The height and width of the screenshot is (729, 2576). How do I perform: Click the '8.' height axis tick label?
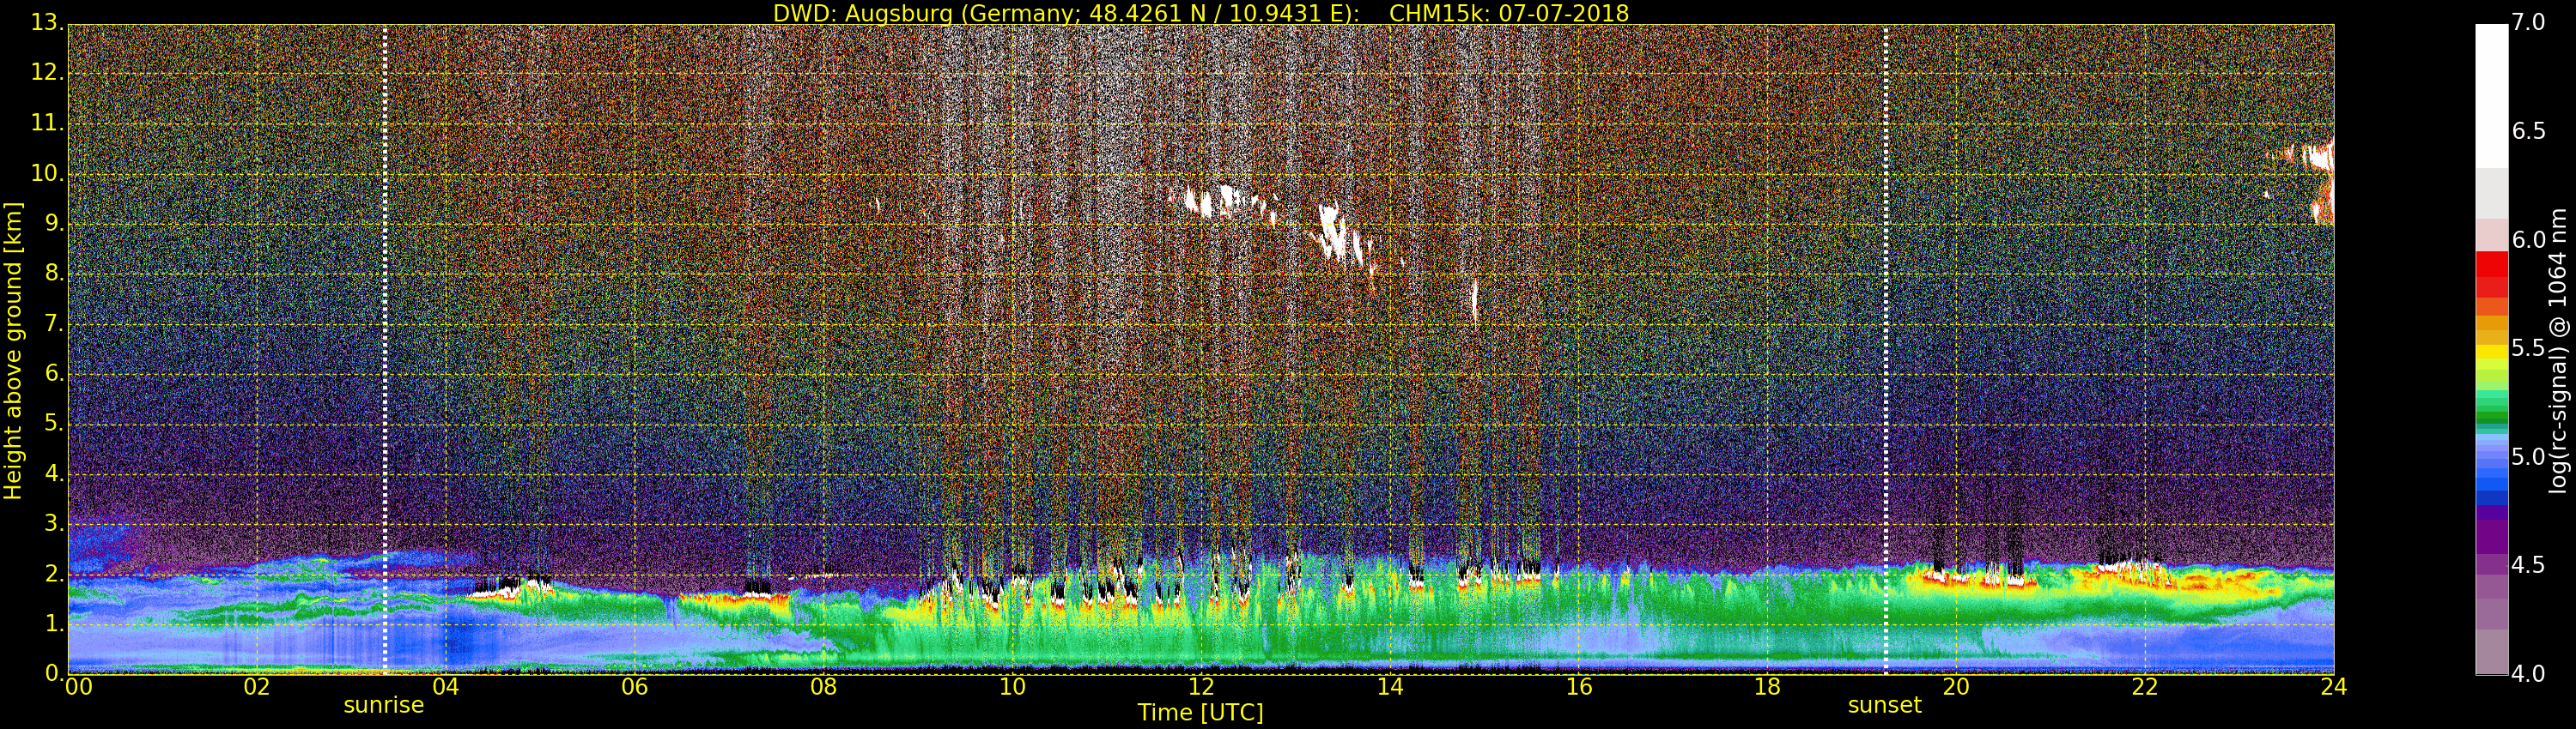(x=54, y=273)
